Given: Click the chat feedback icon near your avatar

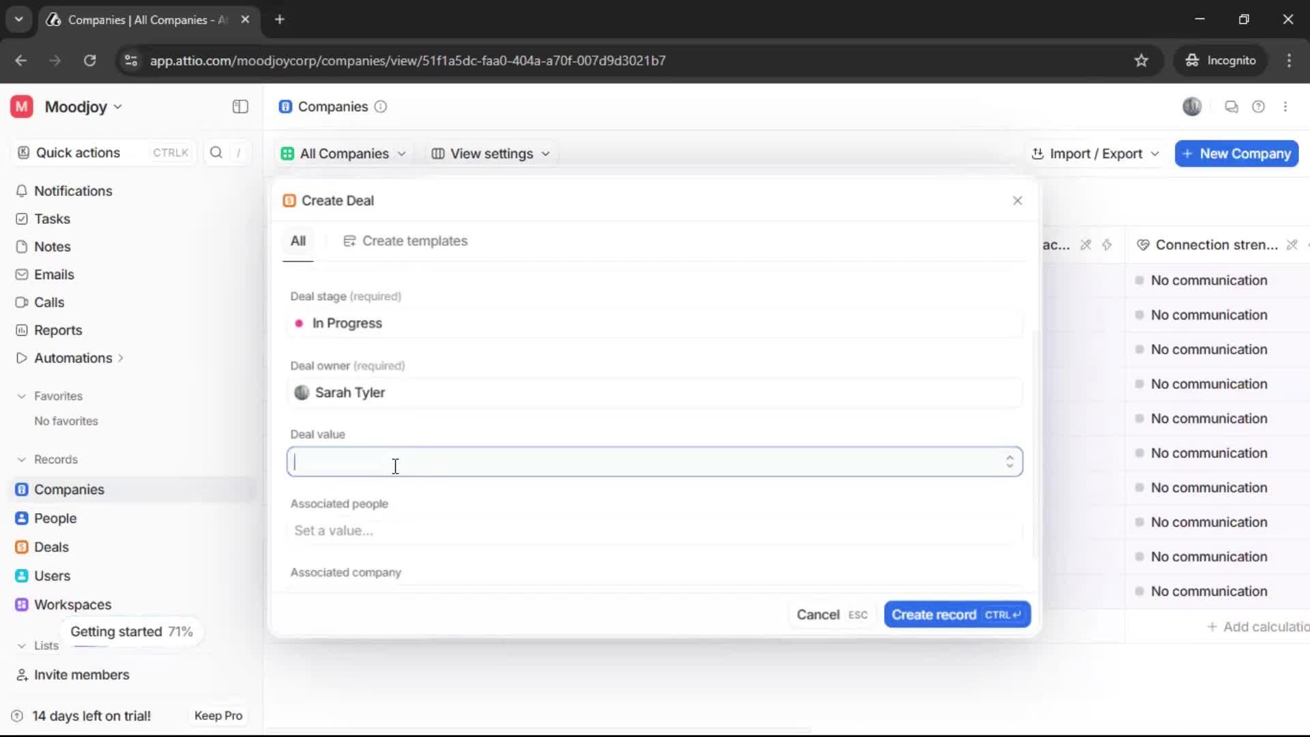Looking at the screenshot, I should [x=1232, y=106].
